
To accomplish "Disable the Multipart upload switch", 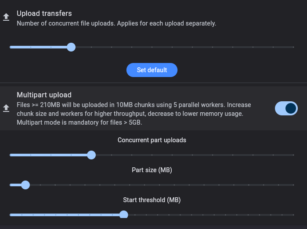I will coord(286,108).
